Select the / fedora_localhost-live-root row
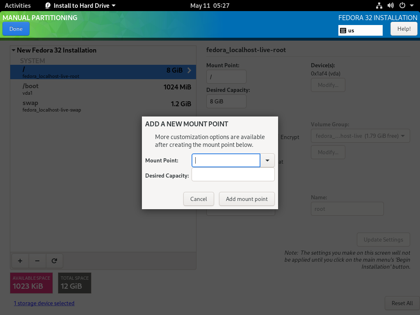Screen dimensions: 420x315 103,72
